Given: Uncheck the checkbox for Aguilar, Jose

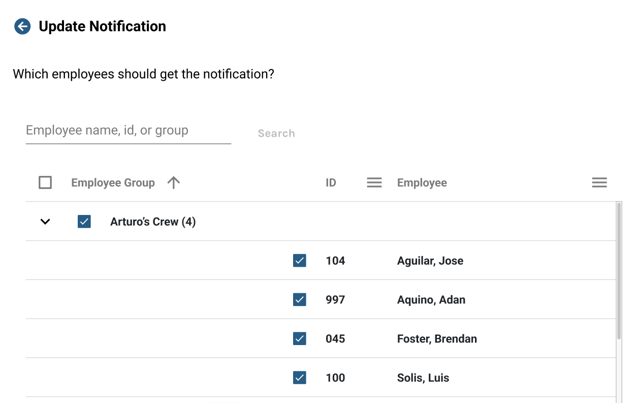Looking at the screenshot, I should [x=300, y=261].
